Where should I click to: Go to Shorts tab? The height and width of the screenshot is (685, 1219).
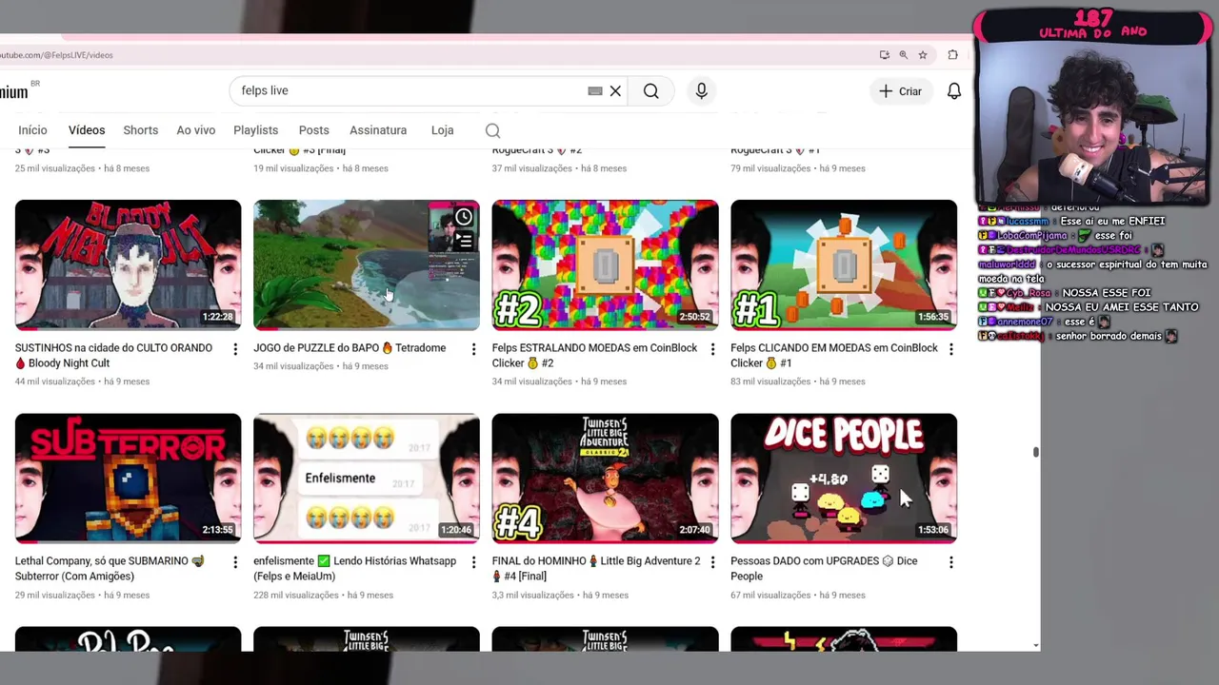140,130
